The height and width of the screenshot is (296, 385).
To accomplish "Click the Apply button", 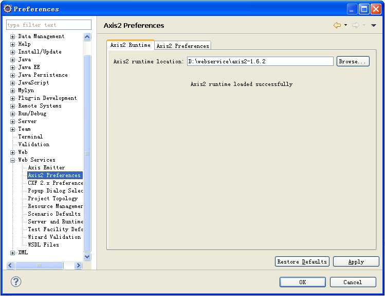I will pyautogui.click(x=356, y=262).
